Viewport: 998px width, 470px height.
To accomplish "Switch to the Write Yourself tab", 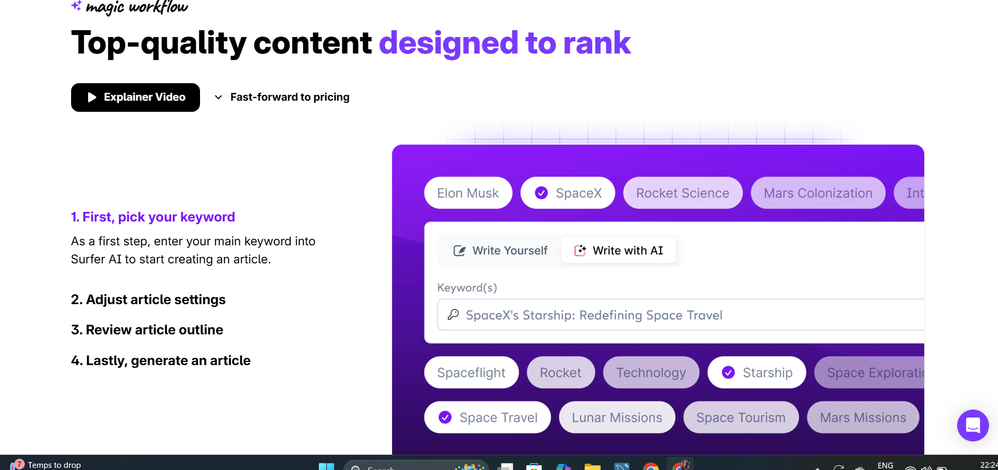I will tap(500, 251).
